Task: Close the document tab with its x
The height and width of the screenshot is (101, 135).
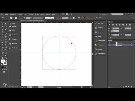Action: pyautogui.click(x=46, y=21)
